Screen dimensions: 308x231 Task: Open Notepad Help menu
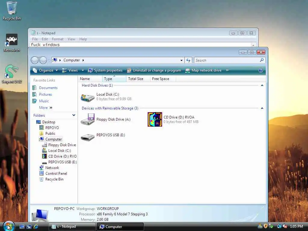(x=83, y=39)
